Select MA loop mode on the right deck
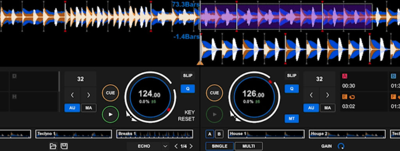The height and width of the screenshot is (151, 400). tap(328, 108)
